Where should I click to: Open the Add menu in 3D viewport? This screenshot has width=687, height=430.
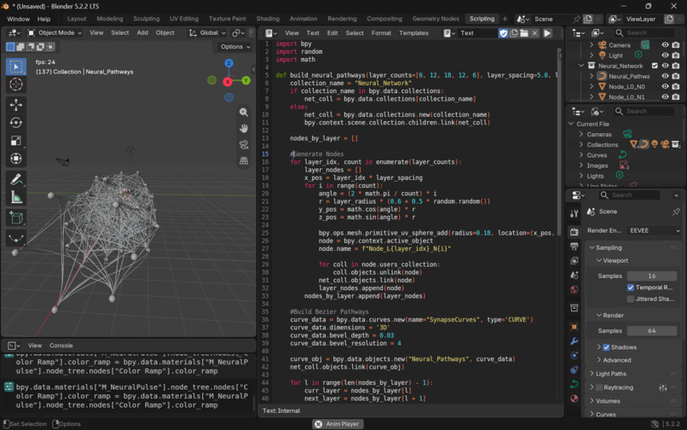click(x=142, y=33)
